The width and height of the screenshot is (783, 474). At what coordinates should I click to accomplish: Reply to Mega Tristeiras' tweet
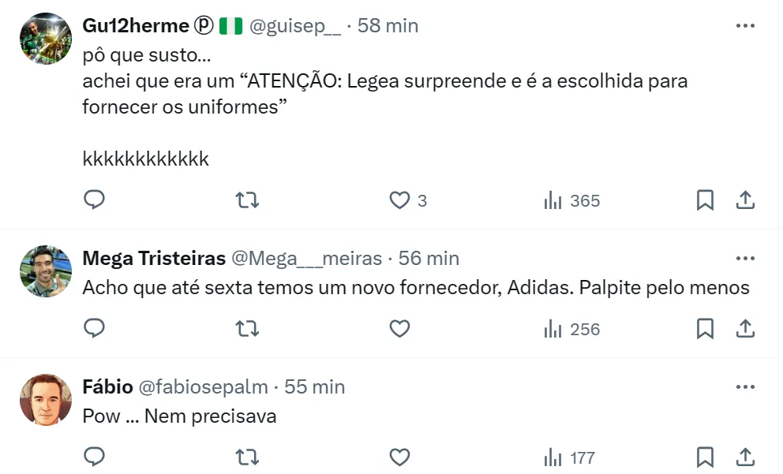point(95,328)
